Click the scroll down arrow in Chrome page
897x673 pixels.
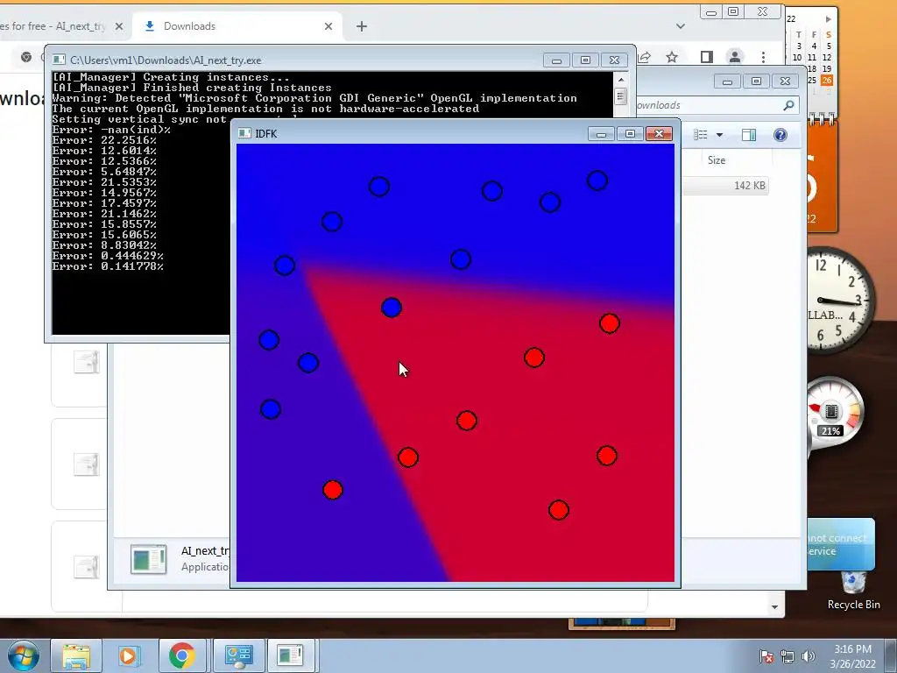point(774,607)
